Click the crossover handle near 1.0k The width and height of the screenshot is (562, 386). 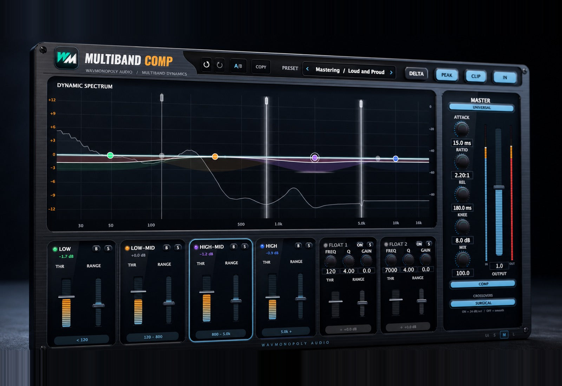click(x=267, y=101)
